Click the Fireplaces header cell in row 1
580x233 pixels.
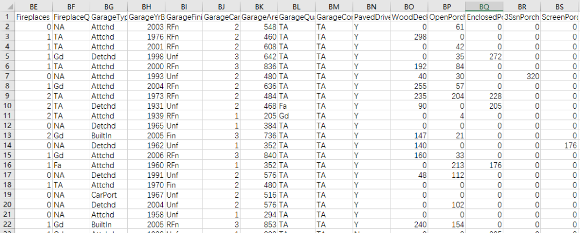[x=33, y=18]
